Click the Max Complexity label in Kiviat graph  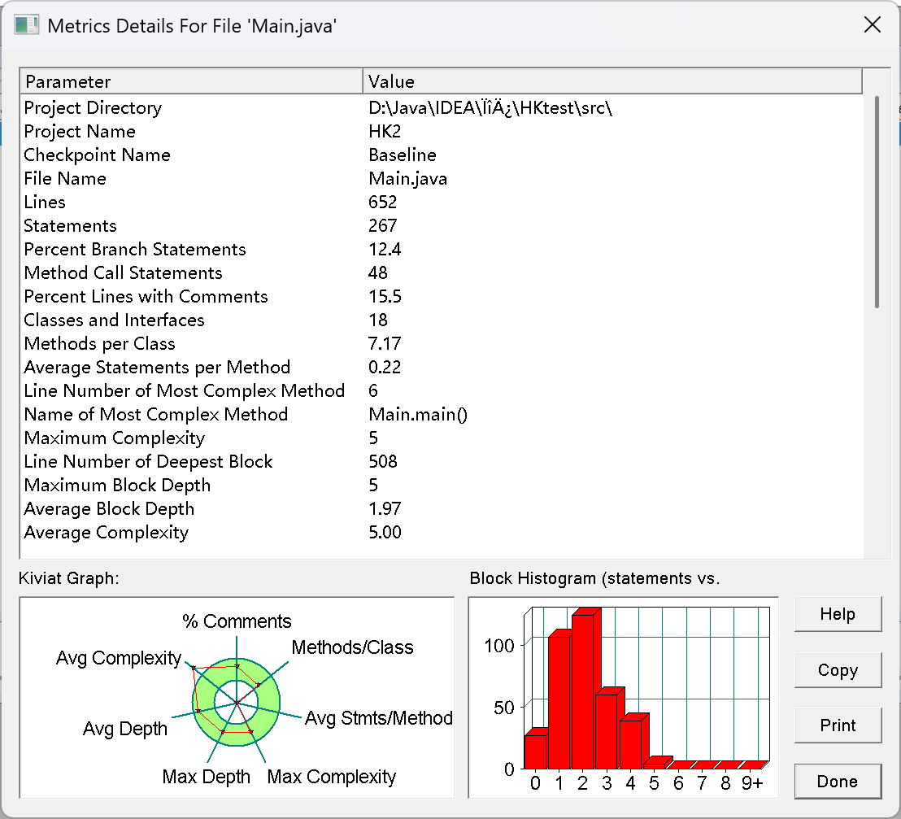coord(332,777)
